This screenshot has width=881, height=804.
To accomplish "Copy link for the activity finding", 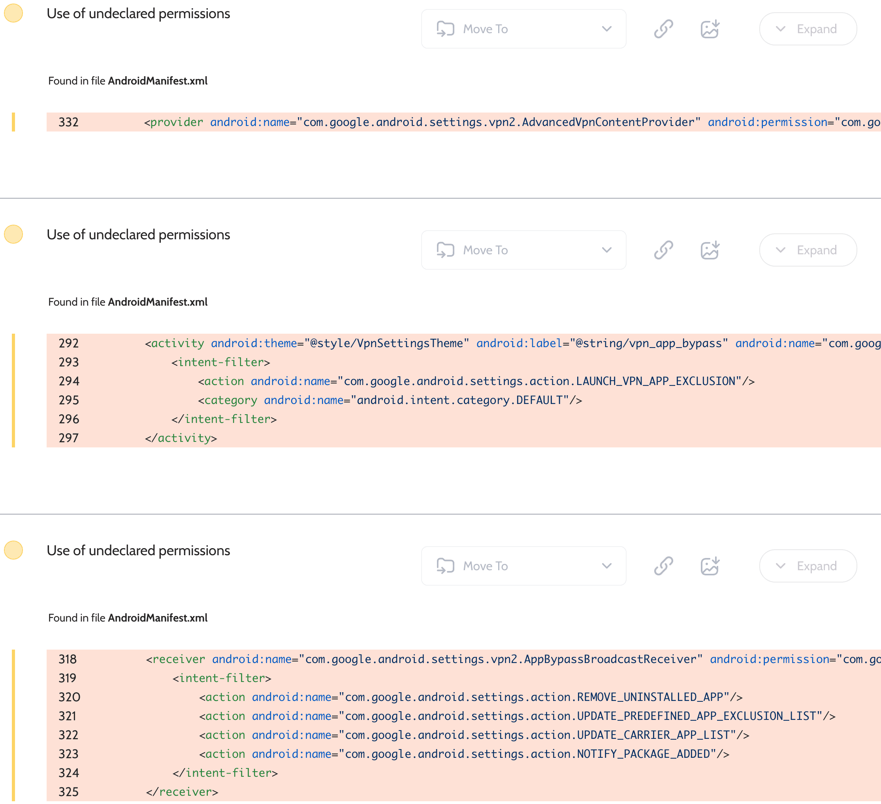I will point(663,250).
